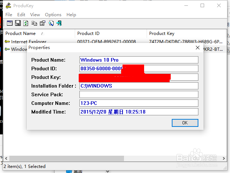Viewport: 230px width, 173px height.
Task: Open the Help menu
Action: coord(71,15)
